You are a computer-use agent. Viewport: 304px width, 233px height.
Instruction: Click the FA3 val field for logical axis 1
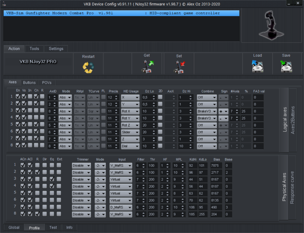tap(258, 97)
